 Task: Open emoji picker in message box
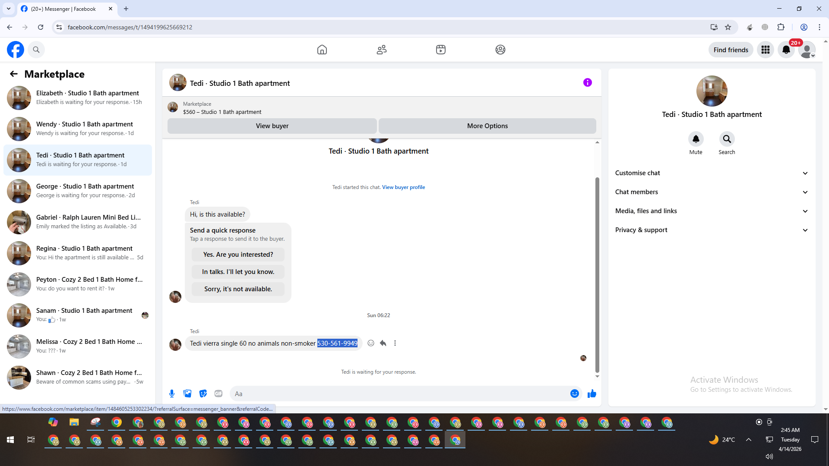tap(574, 394)
